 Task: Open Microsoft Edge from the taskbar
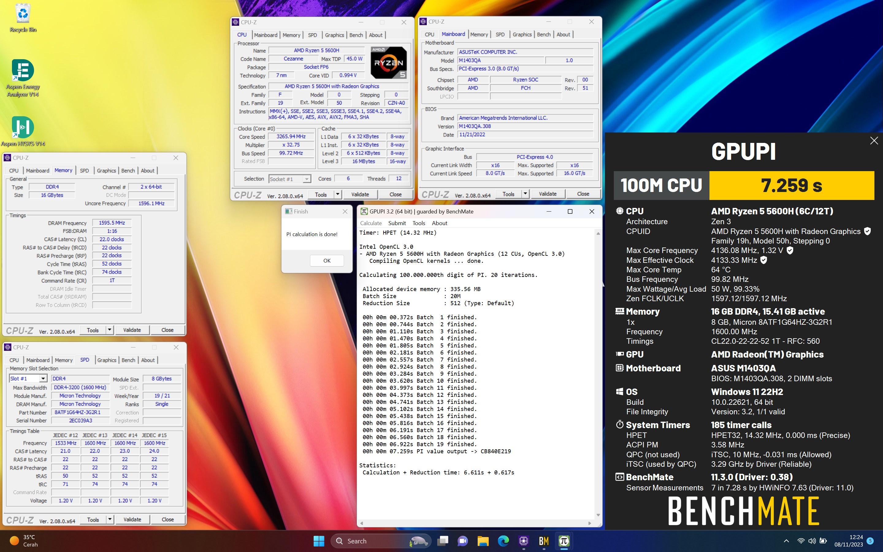tap(503, 541)
